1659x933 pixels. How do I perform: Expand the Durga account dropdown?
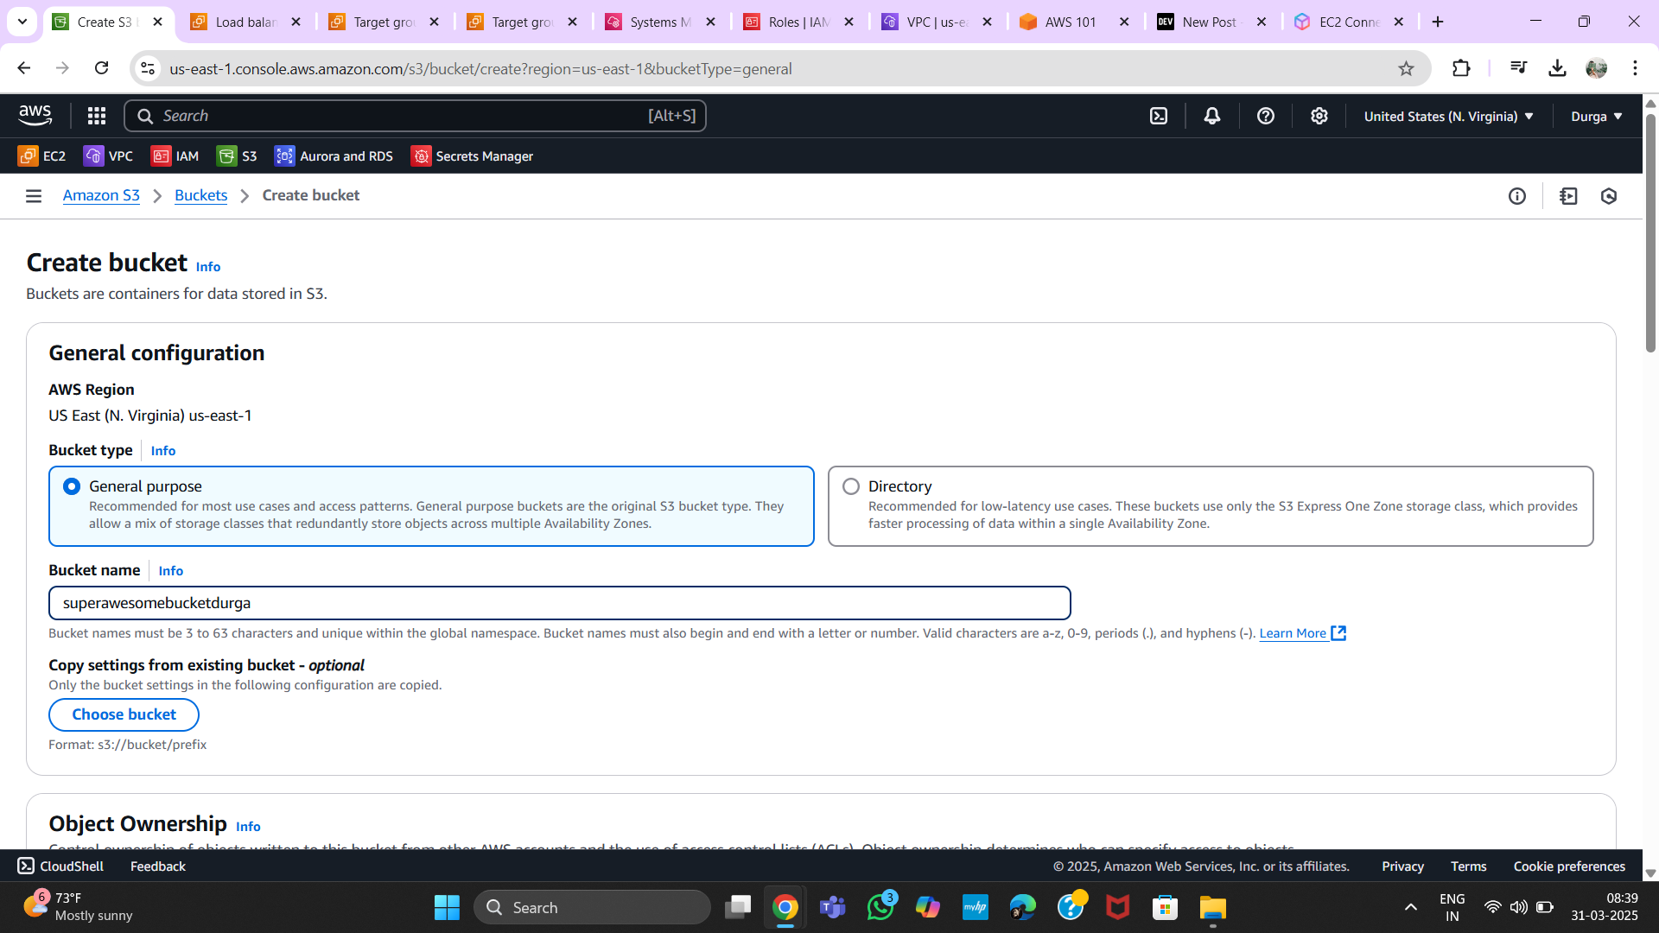coord(1597,116)
